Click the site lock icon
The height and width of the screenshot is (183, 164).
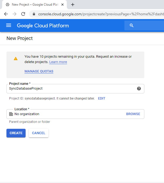(x=34, y=14)
